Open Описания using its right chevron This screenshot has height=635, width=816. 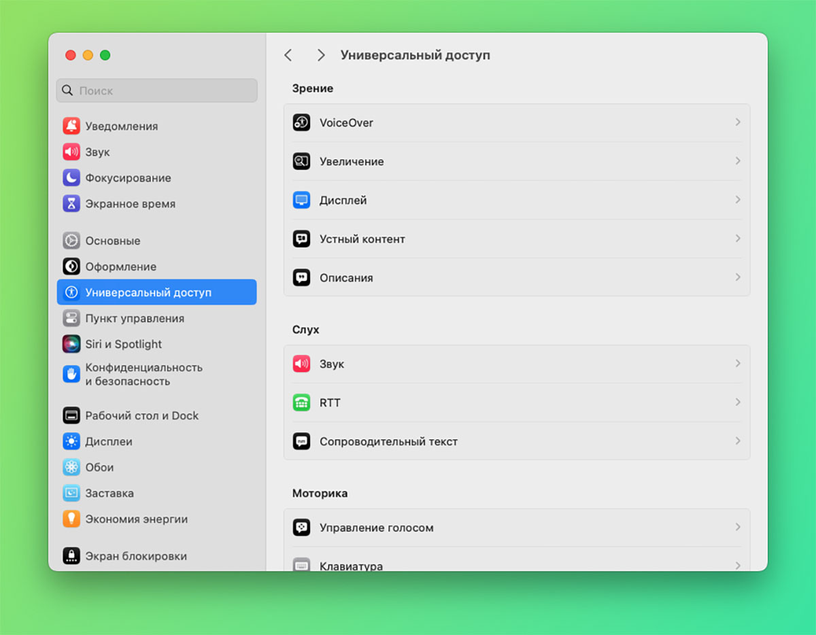point(738,277)
